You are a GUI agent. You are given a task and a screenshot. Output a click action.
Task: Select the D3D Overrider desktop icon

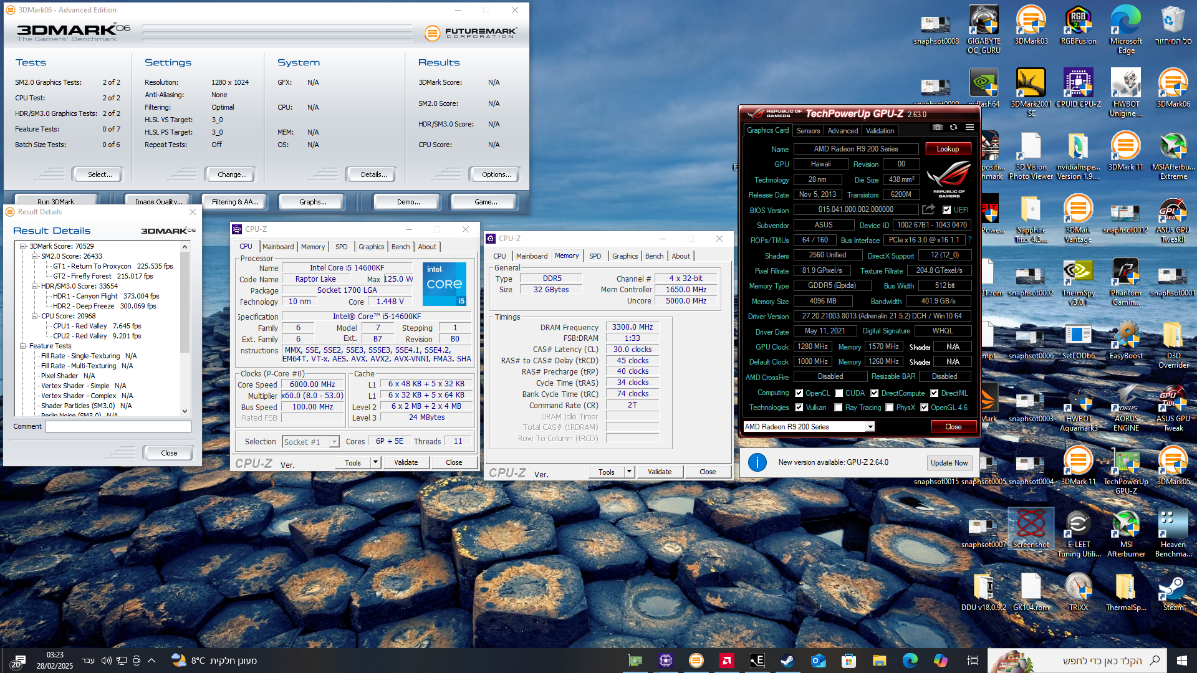coord(1173,345)
